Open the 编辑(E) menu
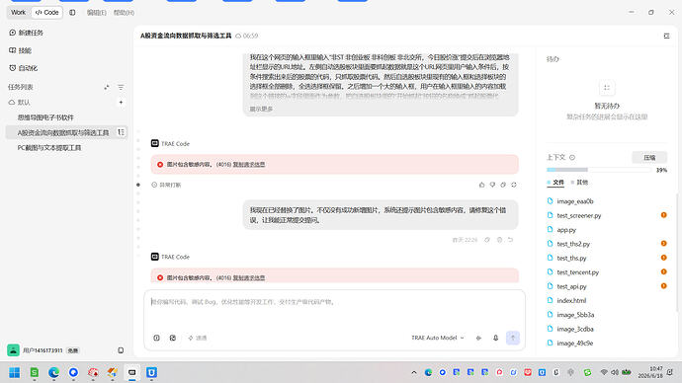 (x=96, y=13)
